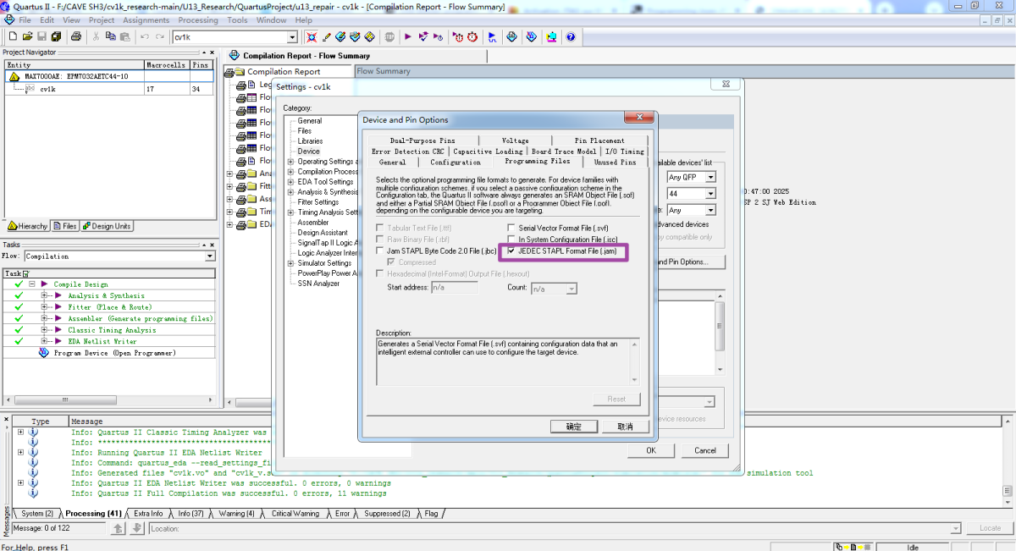Screen dimensions: 1016x551
Task: Click the 取消 cancel button
Action: pyautogui.click(x=625, y=427)
